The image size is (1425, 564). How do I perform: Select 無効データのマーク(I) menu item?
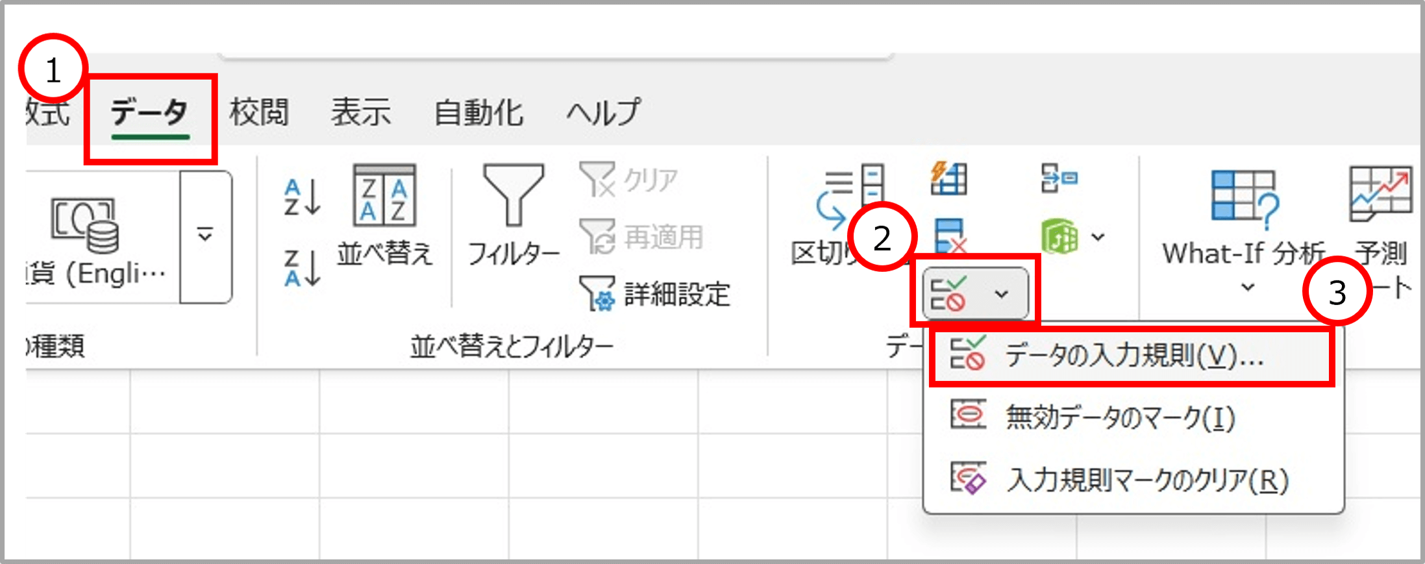point(1132,417)
